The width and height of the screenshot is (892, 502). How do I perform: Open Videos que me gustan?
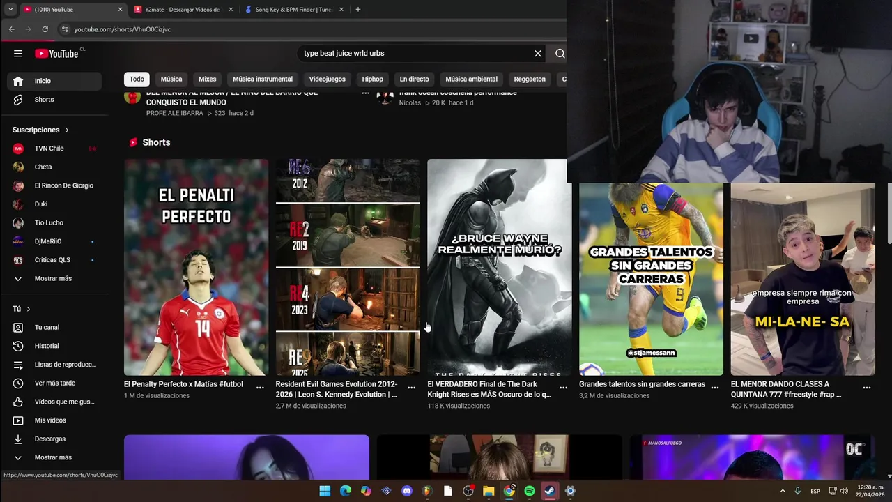click(x=54, y=402)
